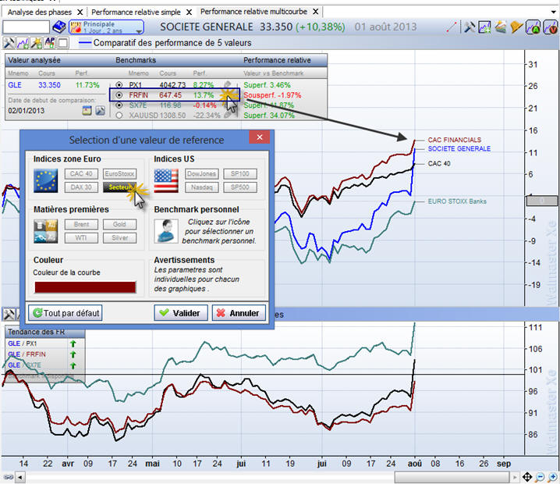Click chart icon with red V badge

pos(551,27)
